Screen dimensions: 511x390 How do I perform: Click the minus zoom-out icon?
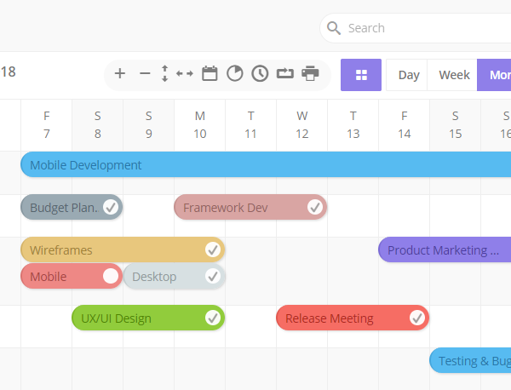[145, 74]
